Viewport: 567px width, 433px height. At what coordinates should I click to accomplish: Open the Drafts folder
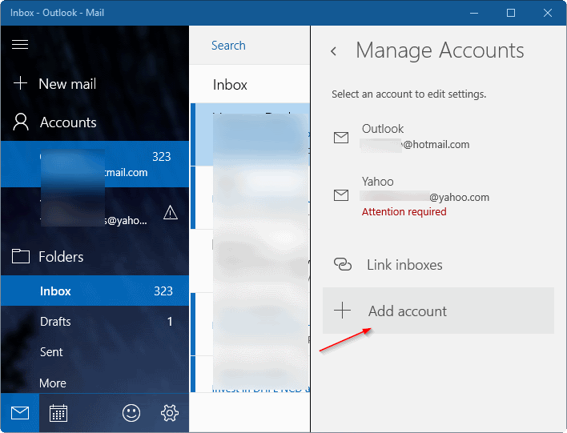coord(94,321)
